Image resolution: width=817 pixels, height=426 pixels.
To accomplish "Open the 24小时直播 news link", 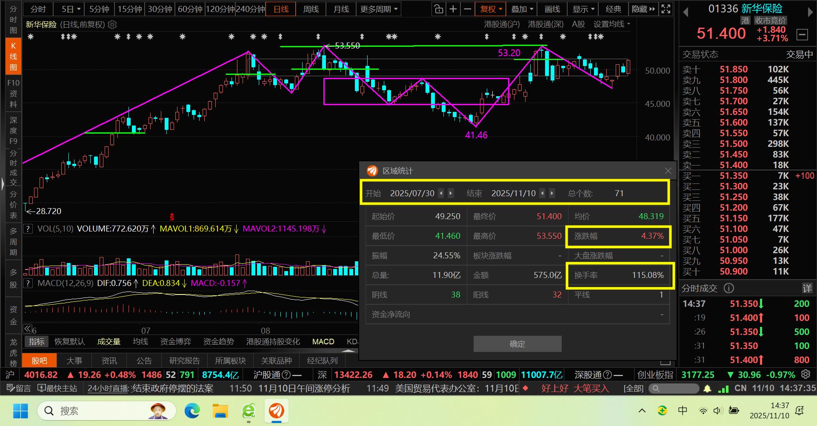I will pos(108,389).
